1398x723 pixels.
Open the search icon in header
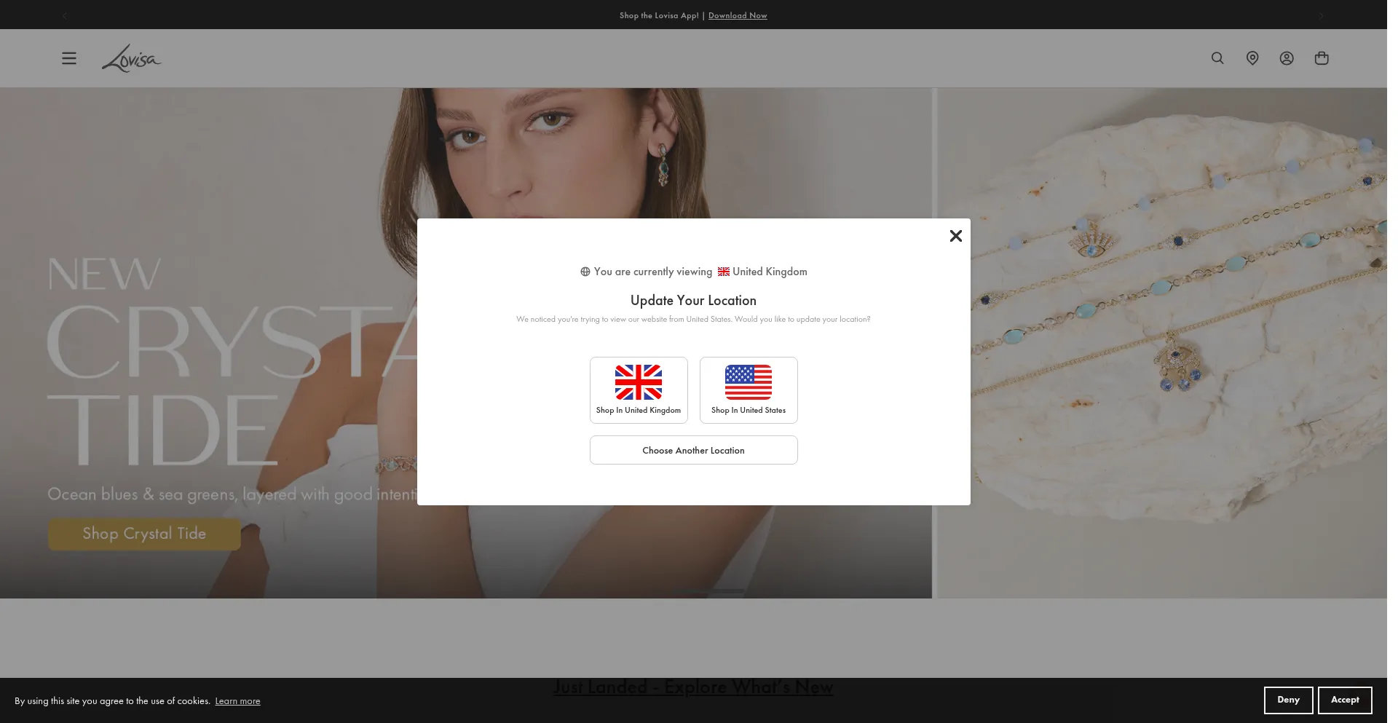(1217, 58)
